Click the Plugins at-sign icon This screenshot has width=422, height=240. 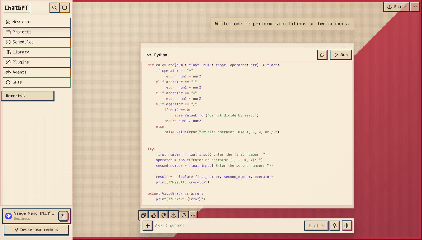pyautogui.click(x=8, y=62)
